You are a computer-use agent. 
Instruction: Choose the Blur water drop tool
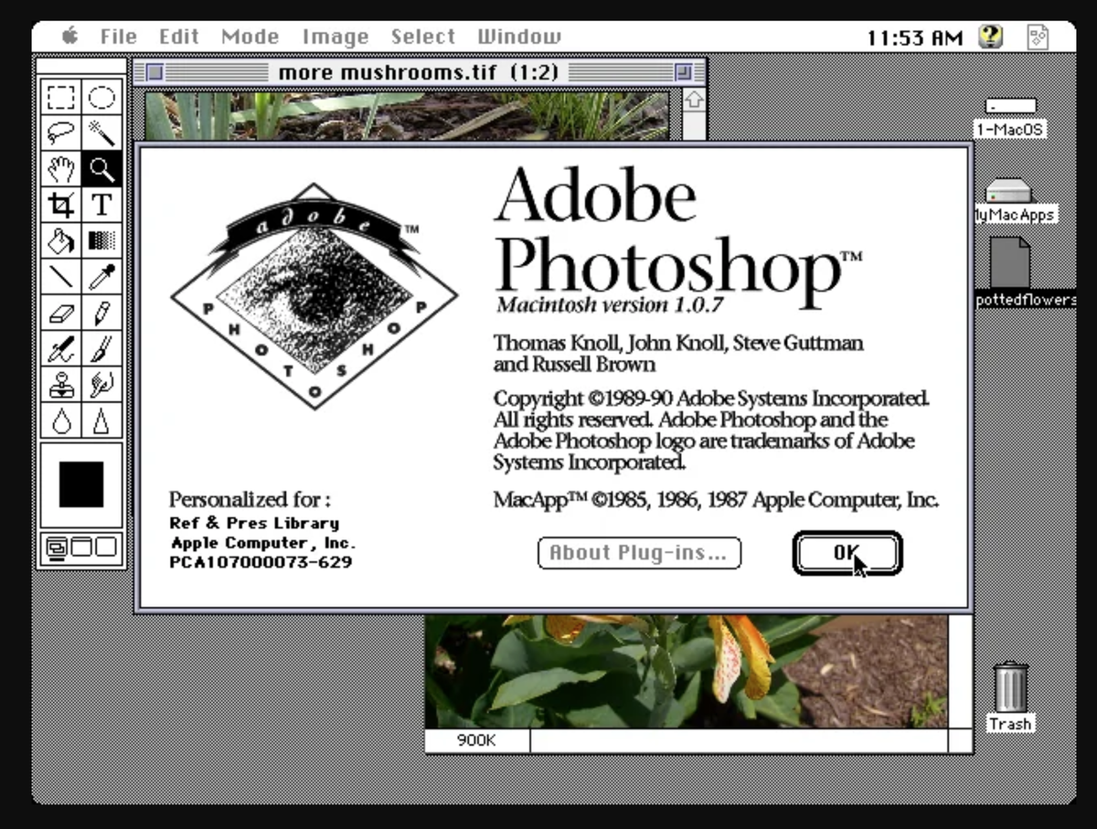pyautogui.click(x=61, y=420)
